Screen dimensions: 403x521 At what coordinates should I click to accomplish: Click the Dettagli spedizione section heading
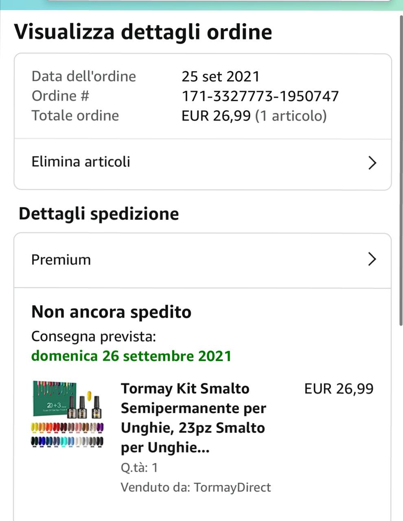click(x=99, y=214)
